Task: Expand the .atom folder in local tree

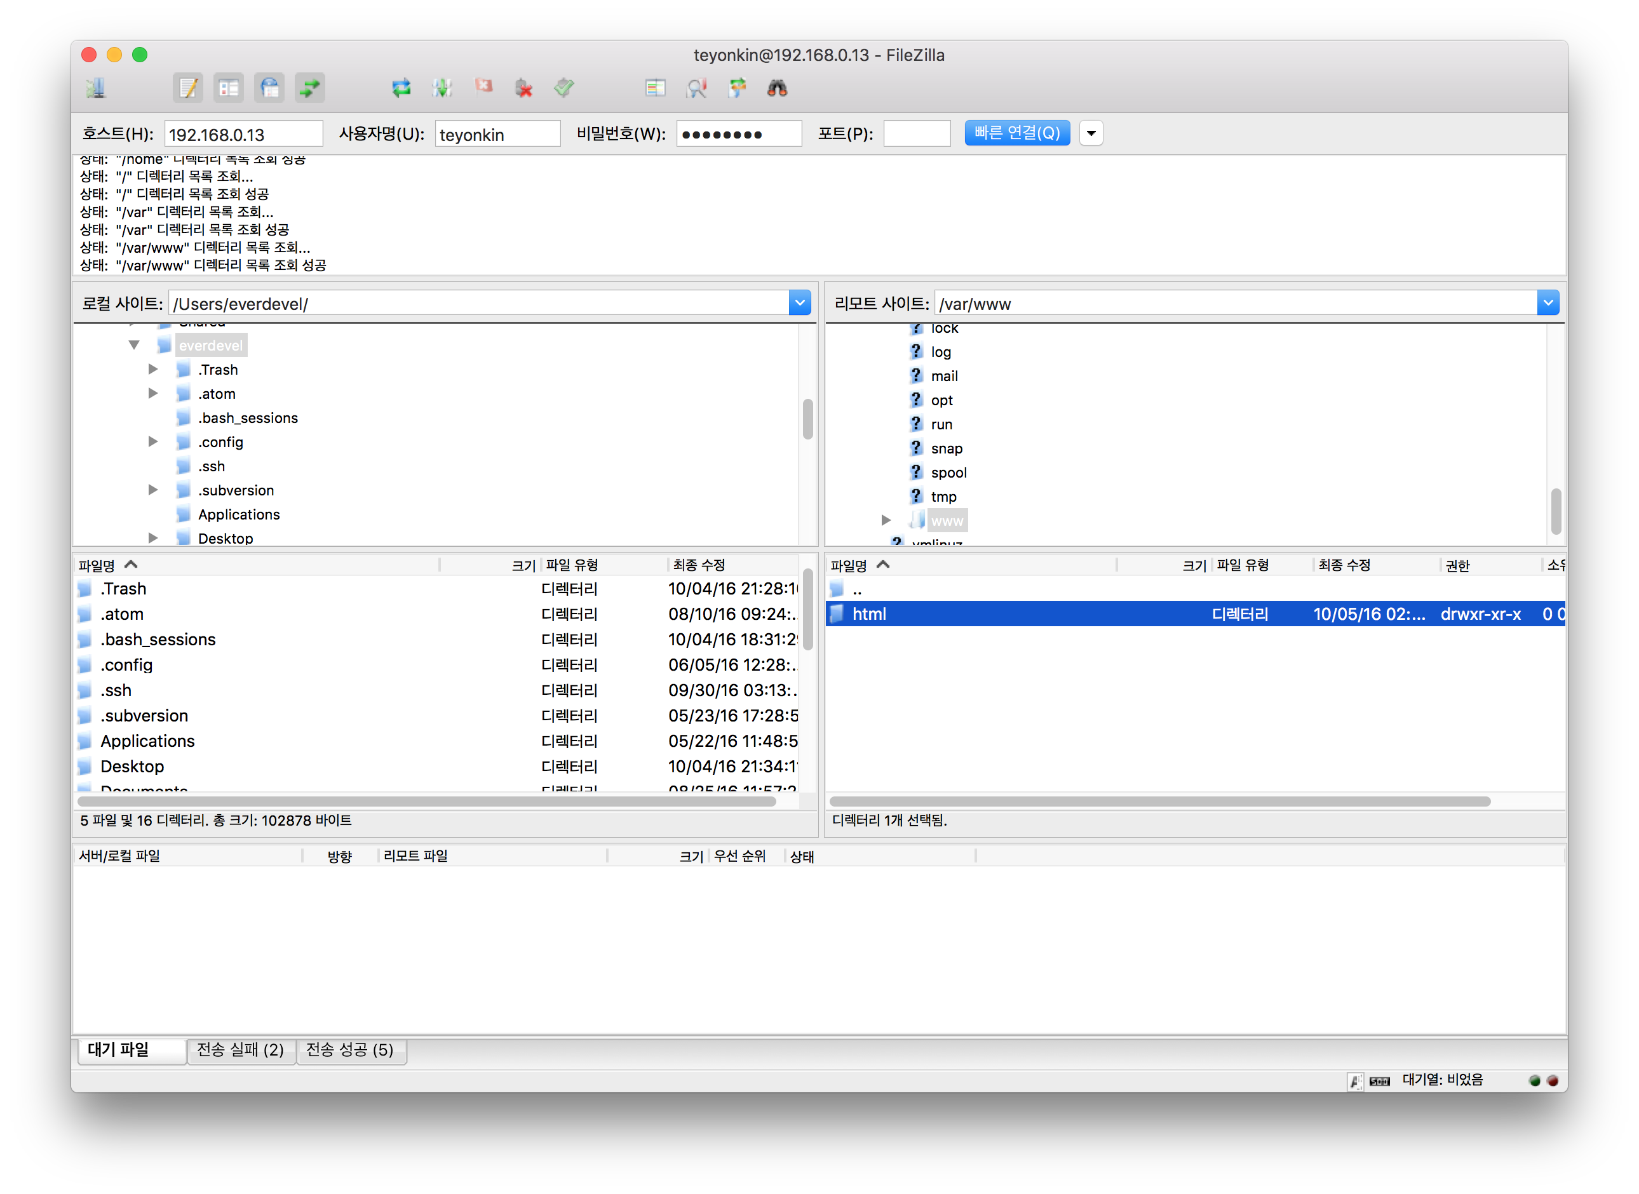Action: point(152,393)
